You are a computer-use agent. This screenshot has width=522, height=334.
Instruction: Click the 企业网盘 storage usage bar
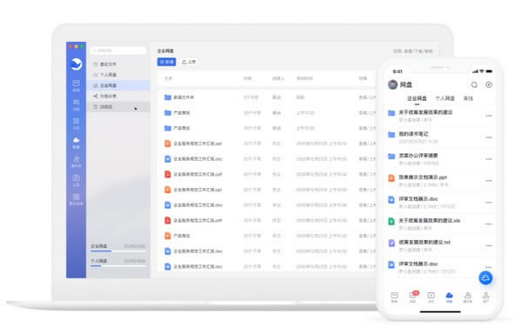coord(118,250)
